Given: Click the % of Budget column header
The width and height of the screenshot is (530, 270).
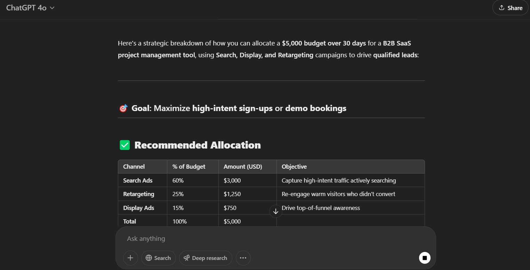Looking at the screenshot, I should coord(189,167).
